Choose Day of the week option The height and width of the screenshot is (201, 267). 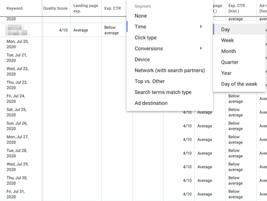(239, 84)
